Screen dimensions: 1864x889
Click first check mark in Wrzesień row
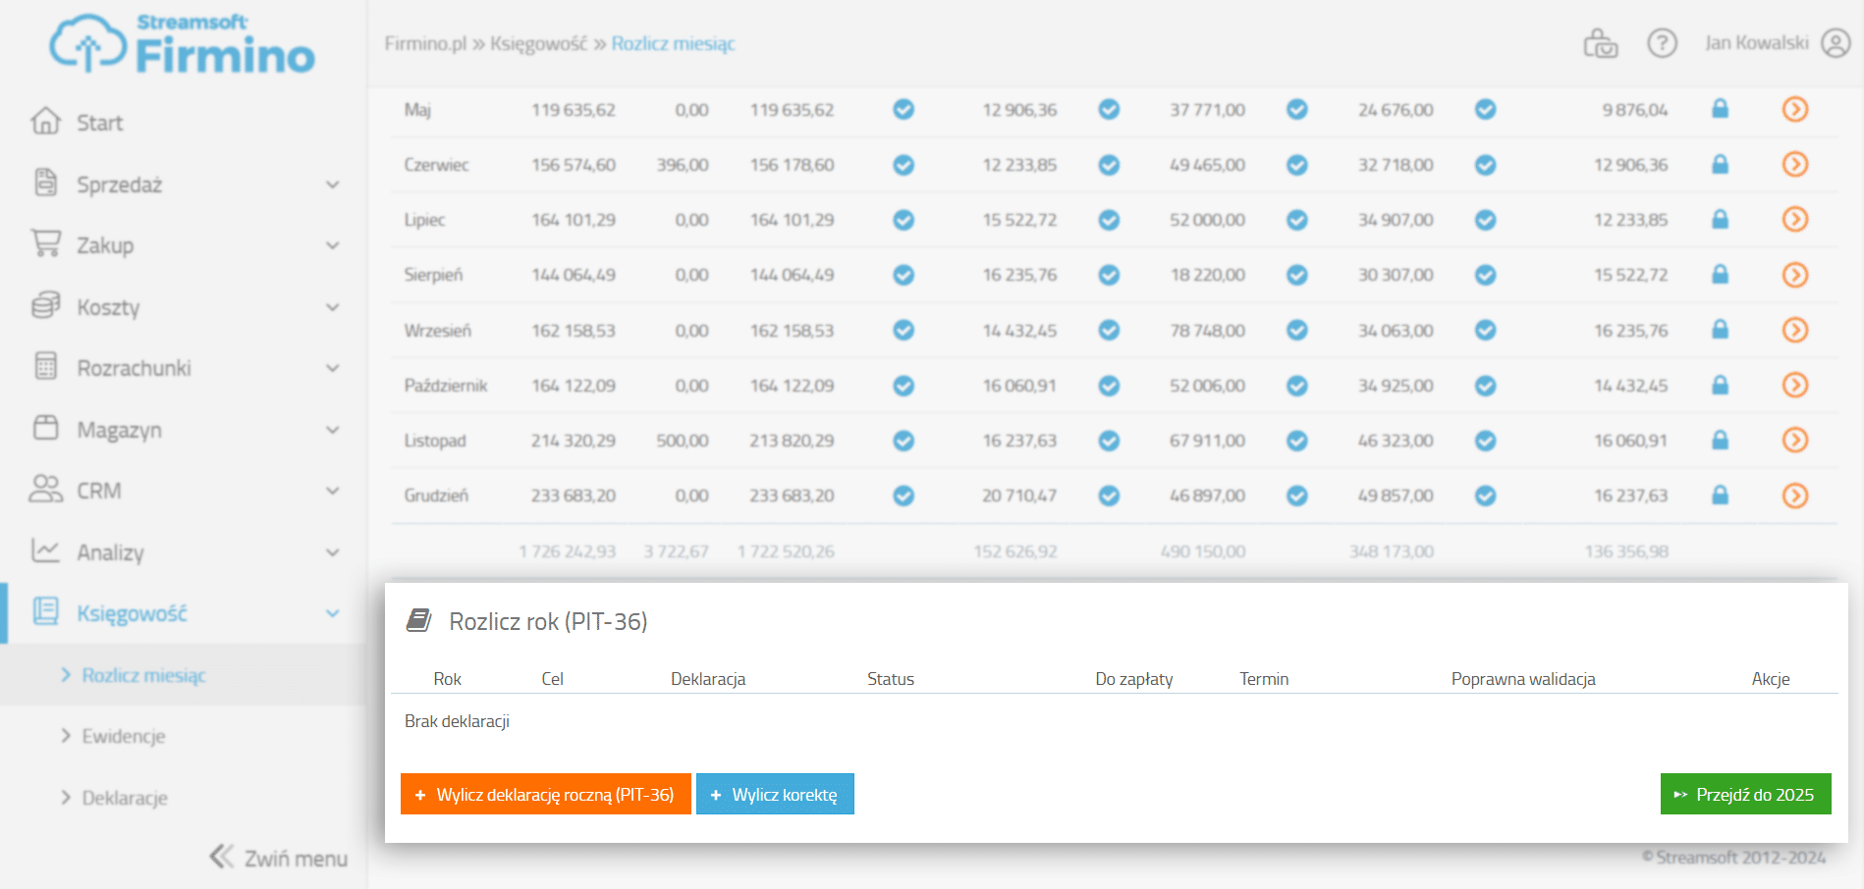click(904, 330)
